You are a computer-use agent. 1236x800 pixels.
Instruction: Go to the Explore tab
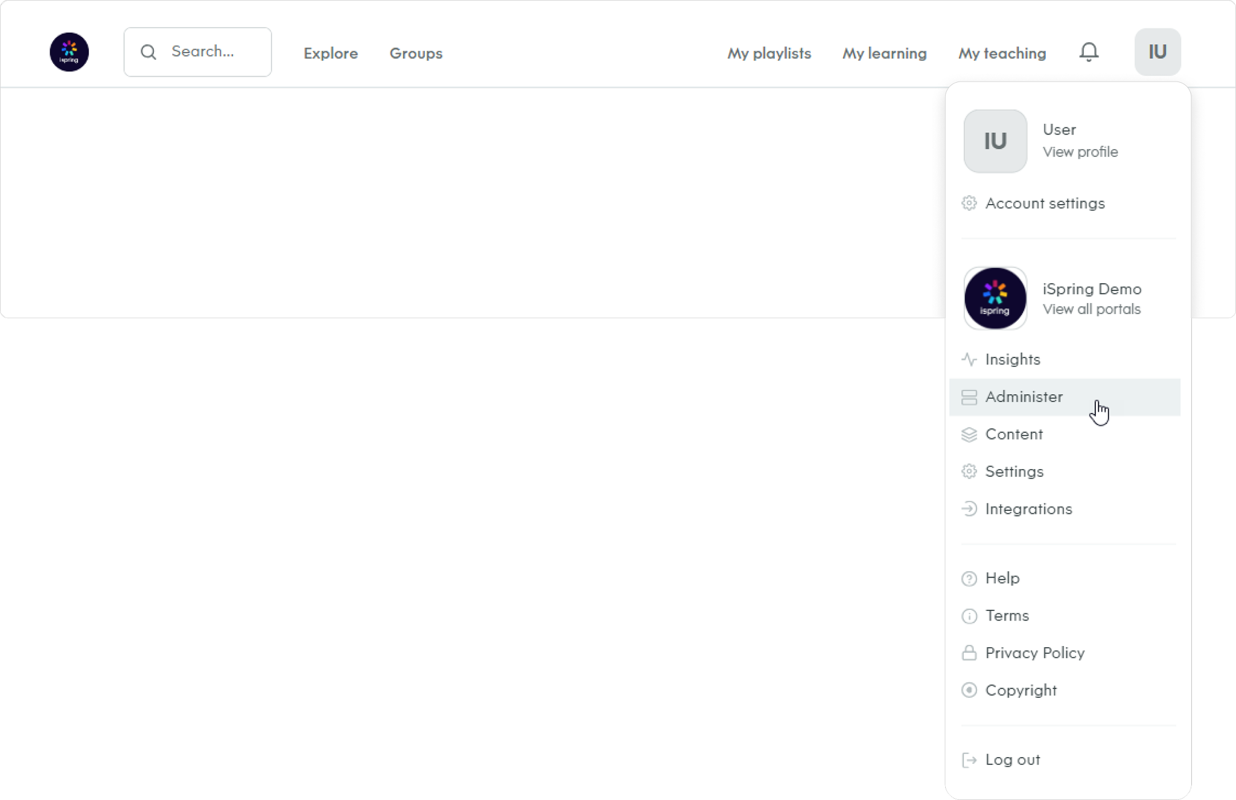[x=331, y=53]
